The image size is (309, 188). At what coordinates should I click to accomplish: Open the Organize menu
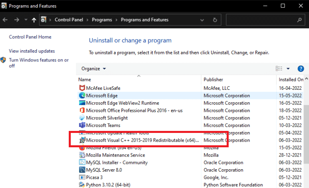point(94,69)
